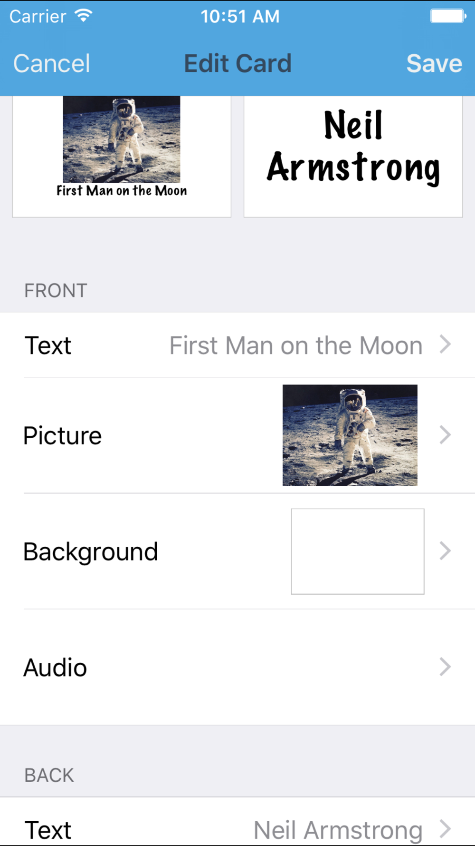Viewport: 475px width, 846px height.
Task: Tap Cancel in the navigation bar
Action: 52,64
